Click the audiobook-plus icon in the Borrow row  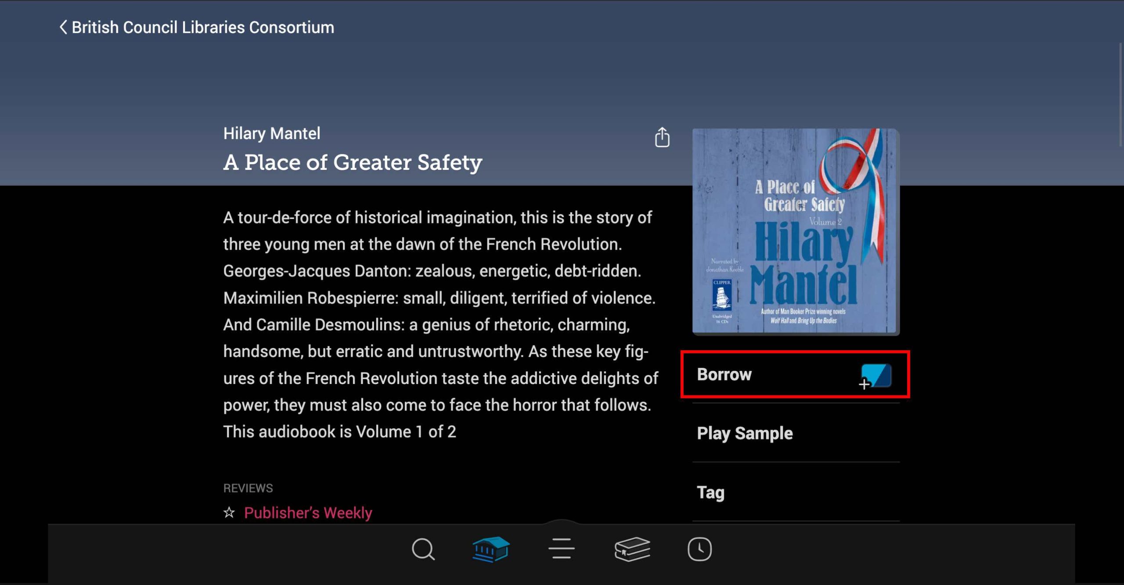click(875, 376)
